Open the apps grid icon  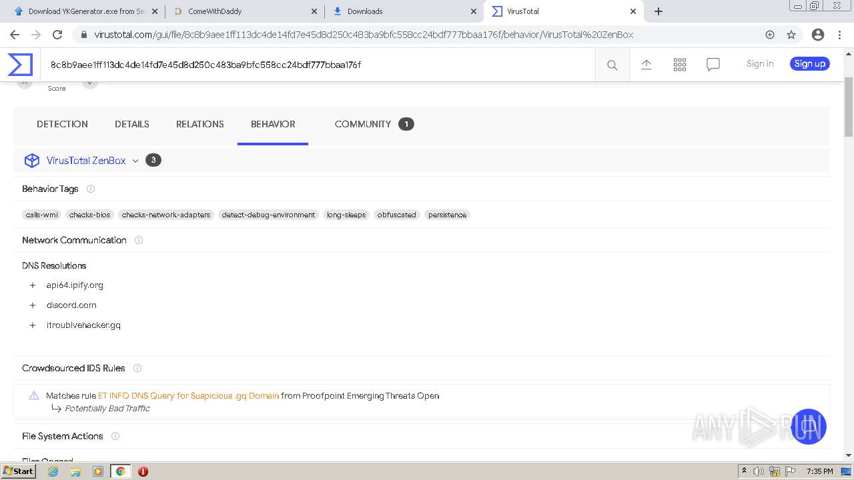(x=680, y=64)
